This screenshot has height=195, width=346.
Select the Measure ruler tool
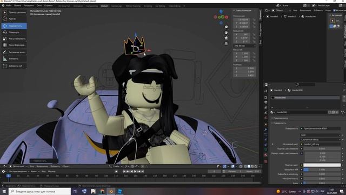14,58
